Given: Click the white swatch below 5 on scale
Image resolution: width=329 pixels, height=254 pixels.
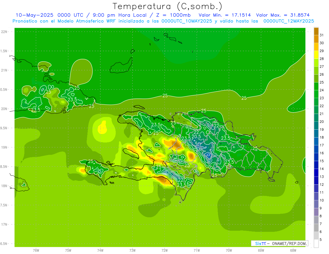Looking at the screenshot, I should click(316, 244).
